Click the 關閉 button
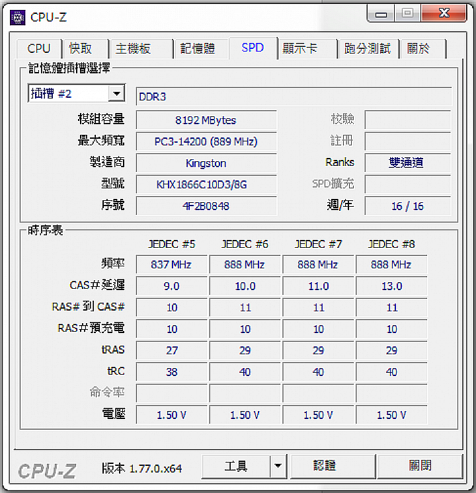The width and height of the screenshot is (476, 493). (420, 466)
